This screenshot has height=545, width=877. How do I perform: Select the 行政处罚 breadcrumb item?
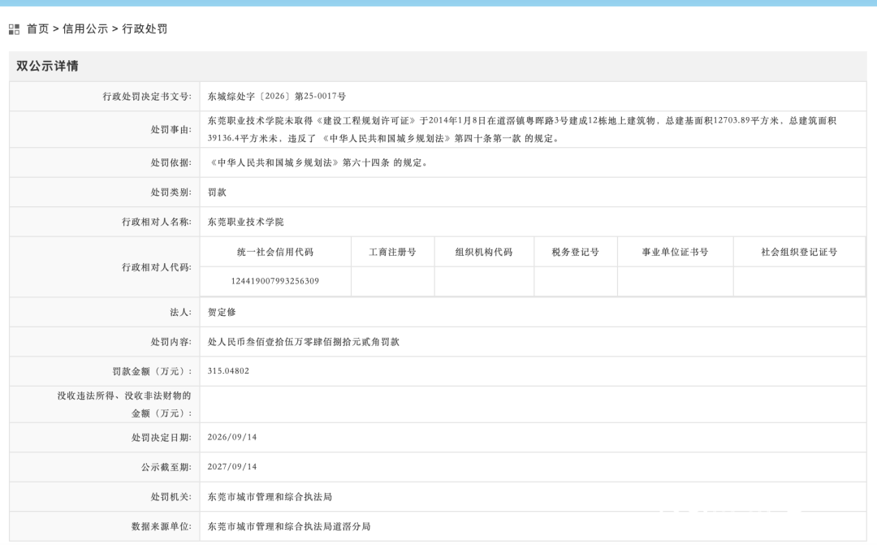[145, 29]
